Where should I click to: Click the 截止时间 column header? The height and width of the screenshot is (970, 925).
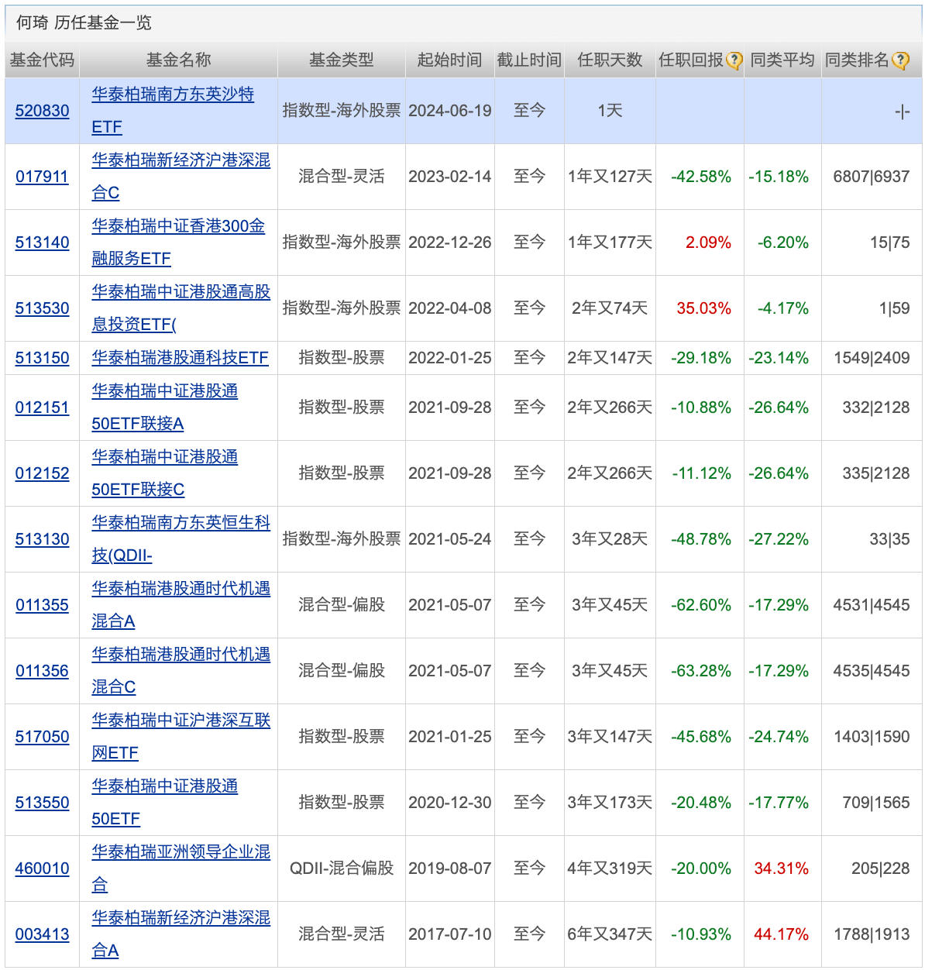(529, 60)
